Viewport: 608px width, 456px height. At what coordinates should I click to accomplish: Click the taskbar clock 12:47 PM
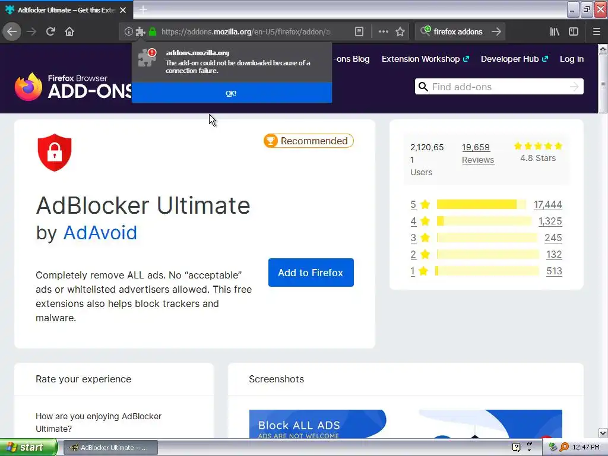586,448
